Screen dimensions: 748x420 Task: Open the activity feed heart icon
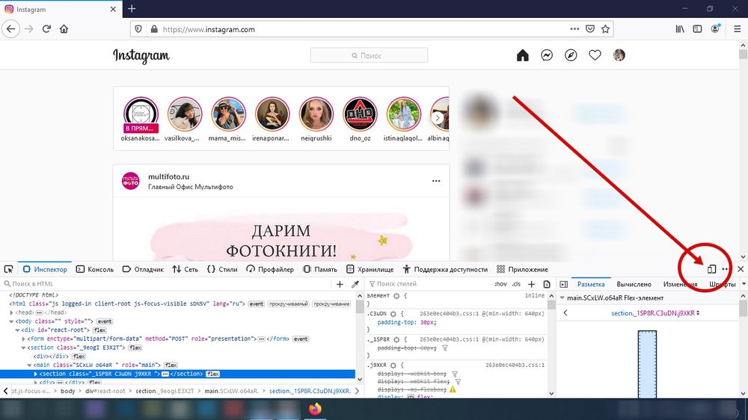595,55
